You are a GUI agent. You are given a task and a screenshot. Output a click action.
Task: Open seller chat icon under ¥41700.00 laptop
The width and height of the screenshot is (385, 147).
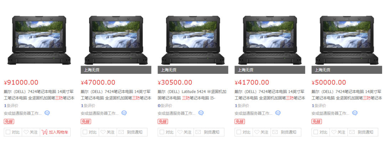coord(278,113)
